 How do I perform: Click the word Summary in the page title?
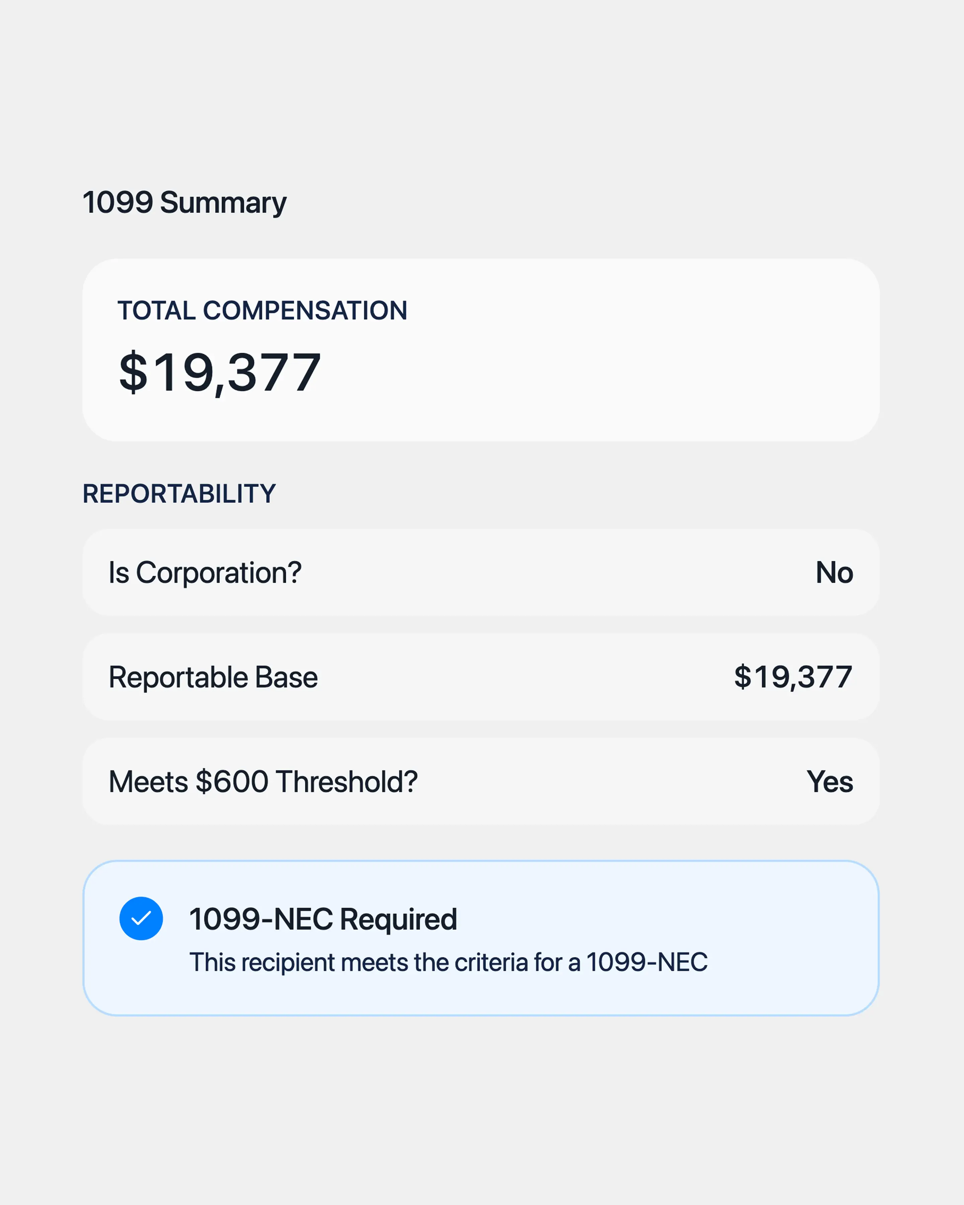tap(223, 202)
